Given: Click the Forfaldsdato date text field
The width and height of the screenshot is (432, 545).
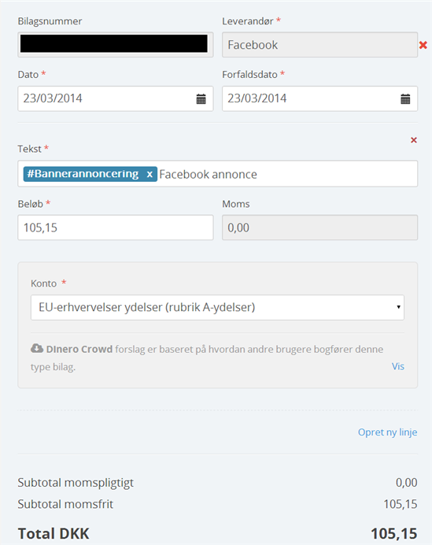Looking at the screenshot, I should click(x=319, y=98).
